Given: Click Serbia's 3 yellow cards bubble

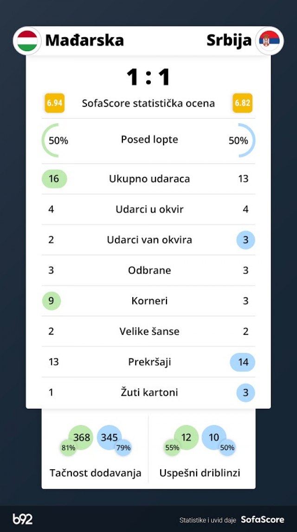Looking at the screenshot, I should (x=245, y=392).
